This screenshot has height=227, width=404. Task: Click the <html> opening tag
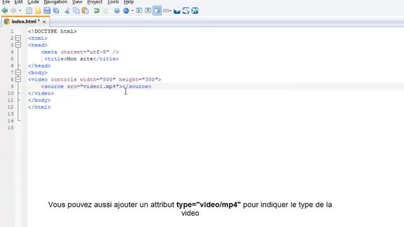(x=38, y=38)
